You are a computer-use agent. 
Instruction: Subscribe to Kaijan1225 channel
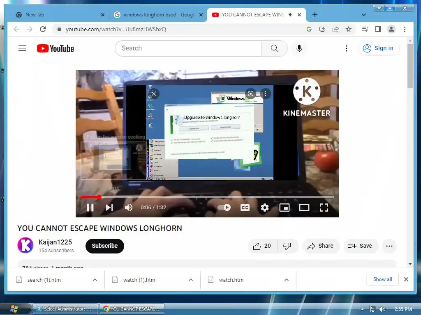(105, 246)
